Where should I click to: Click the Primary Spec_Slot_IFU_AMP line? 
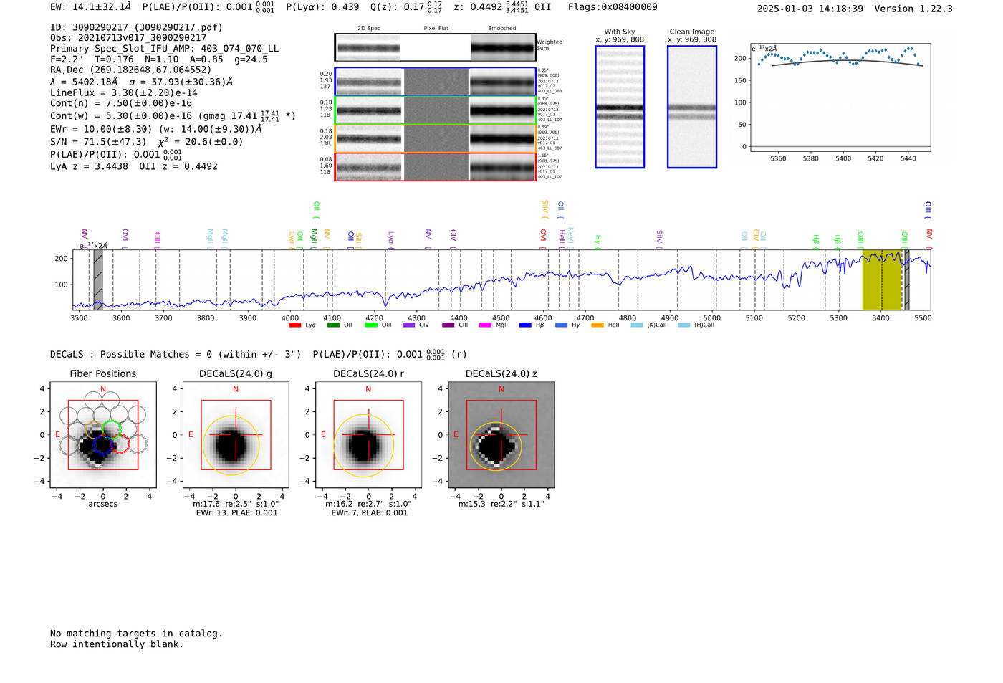(x=165, y=49)
